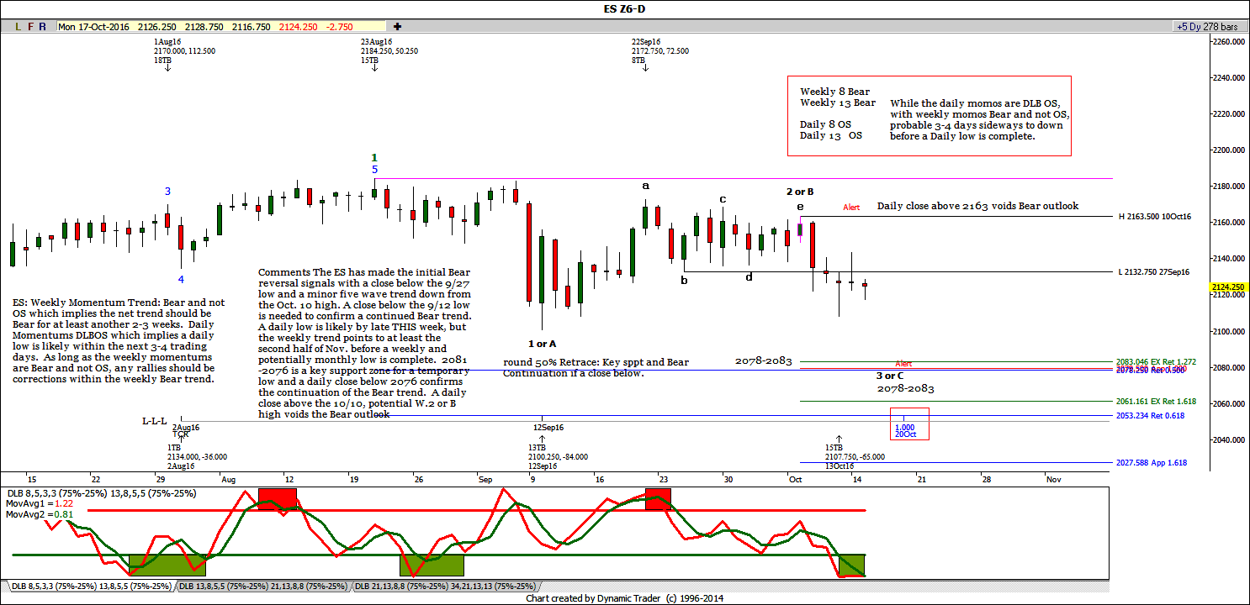
Task: Click the F toolbar letter icon
Action: 31,27
